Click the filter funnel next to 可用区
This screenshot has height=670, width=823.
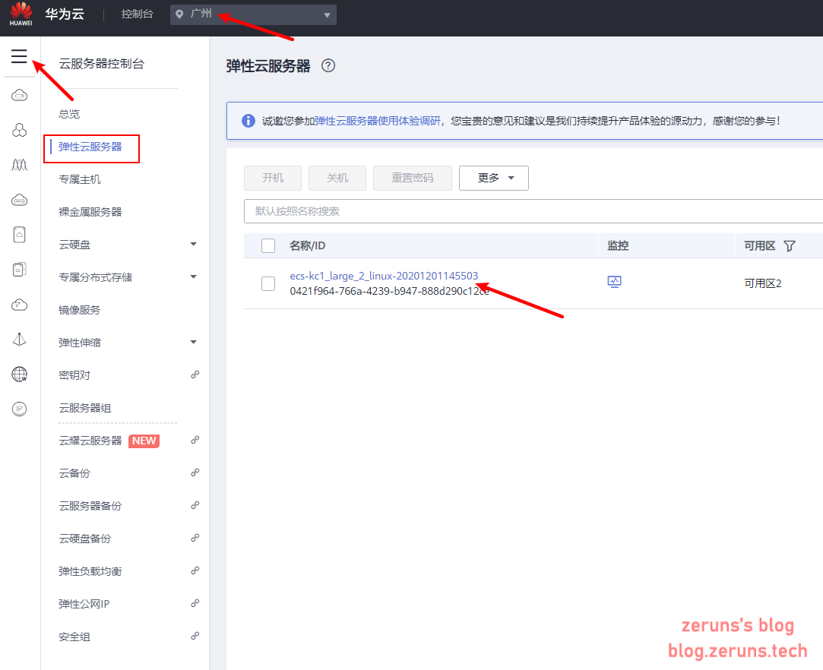[790, 246]
